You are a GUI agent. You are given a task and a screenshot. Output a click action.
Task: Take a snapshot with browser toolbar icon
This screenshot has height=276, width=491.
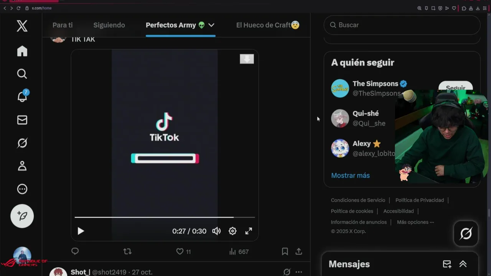pos(433,8)
